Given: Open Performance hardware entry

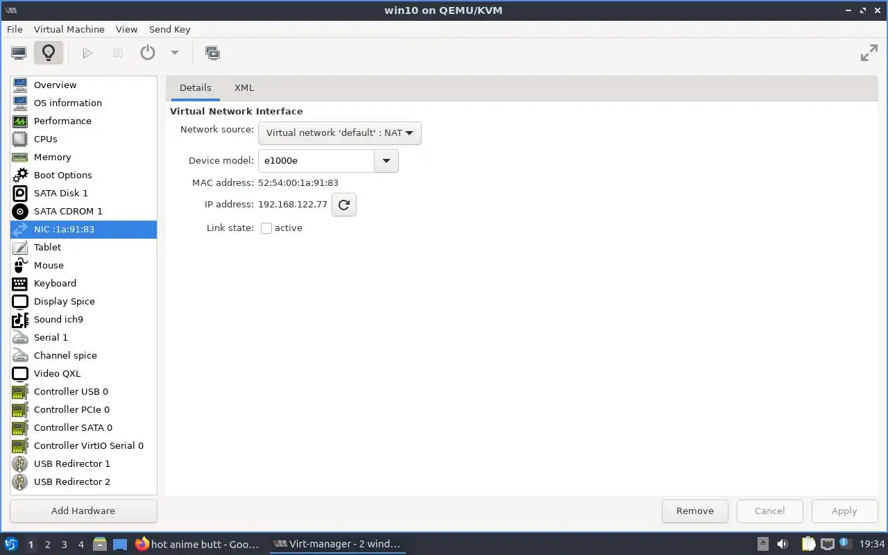Looking at the screenshot, I should (x=83, y=121).
